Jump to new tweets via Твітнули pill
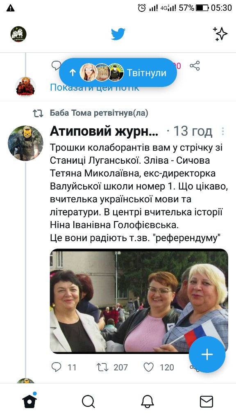236x420 pixels. [118, 73]
